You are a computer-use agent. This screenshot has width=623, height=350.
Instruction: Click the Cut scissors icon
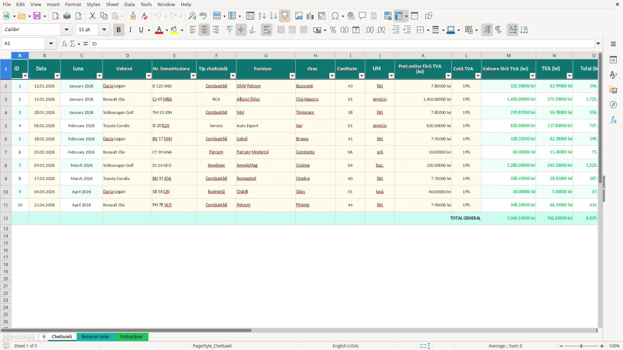click(x=92, y=16)
